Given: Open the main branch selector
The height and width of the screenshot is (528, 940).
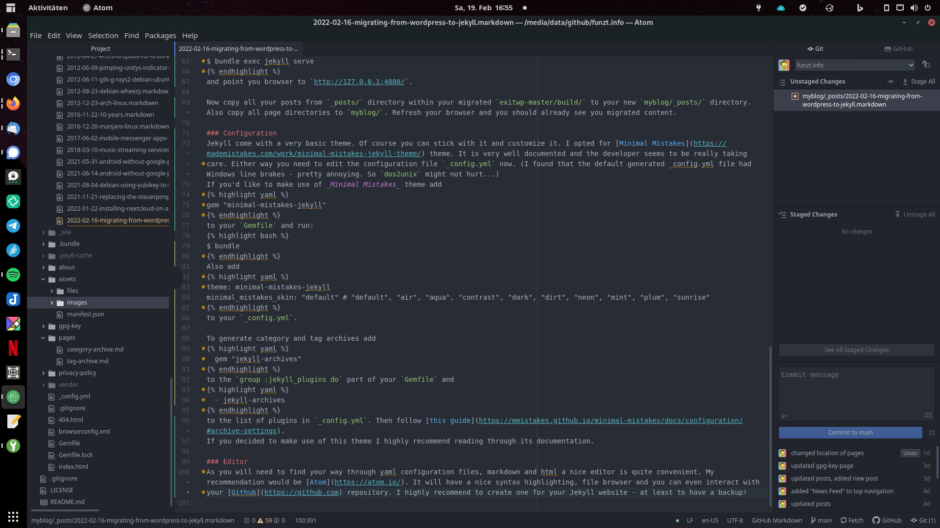Looking at the screenshot, I should pos(821,520).
